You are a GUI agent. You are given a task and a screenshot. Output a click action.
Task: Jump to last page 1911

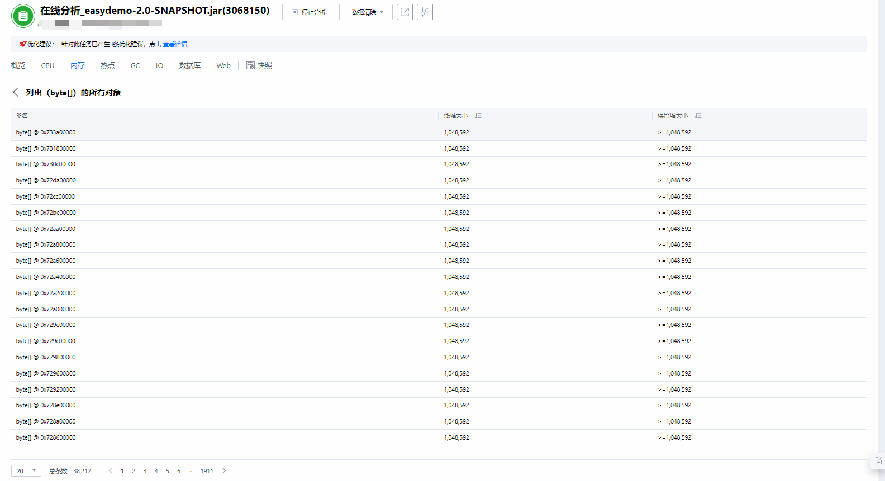click(207, 471)
